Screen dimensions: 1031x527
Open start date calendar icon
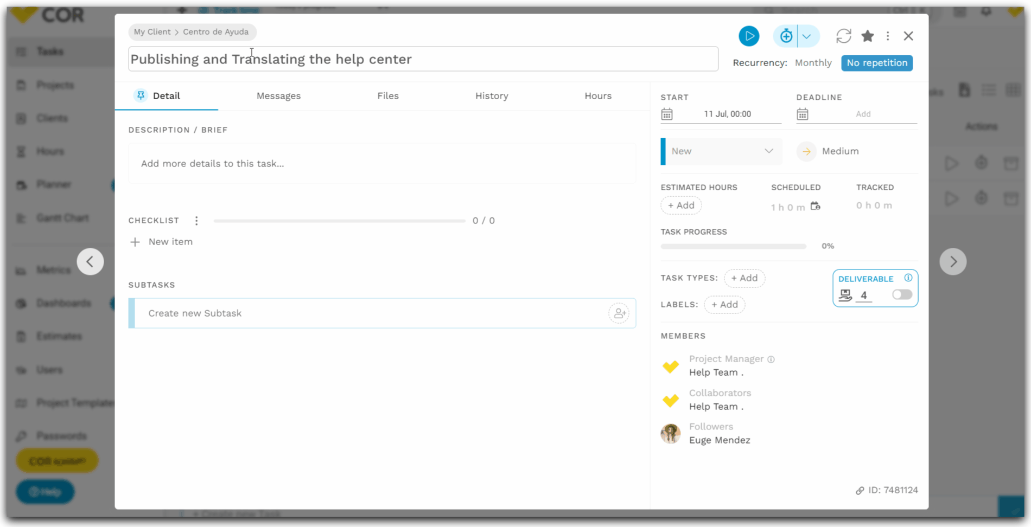667,114
